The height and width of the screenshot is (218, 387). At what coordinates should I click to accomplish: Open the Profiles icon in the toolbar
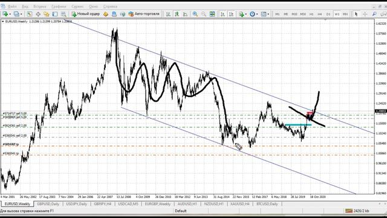16,14
